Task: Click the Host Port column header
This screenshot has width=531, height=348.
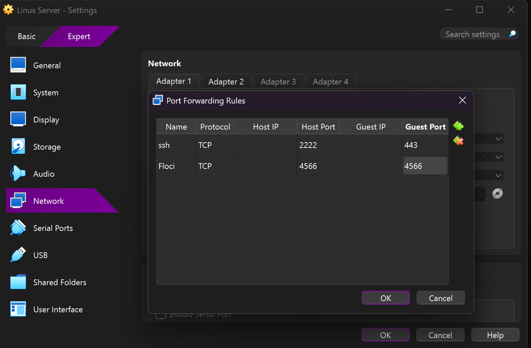Action: pos(318,127)
